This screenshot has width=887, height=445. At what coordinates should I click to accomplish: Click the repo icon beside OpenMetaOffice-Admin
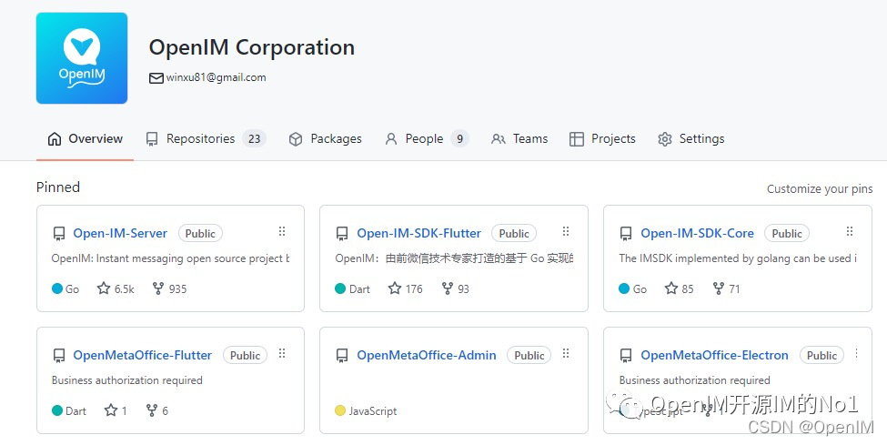[x=342, y=355]
